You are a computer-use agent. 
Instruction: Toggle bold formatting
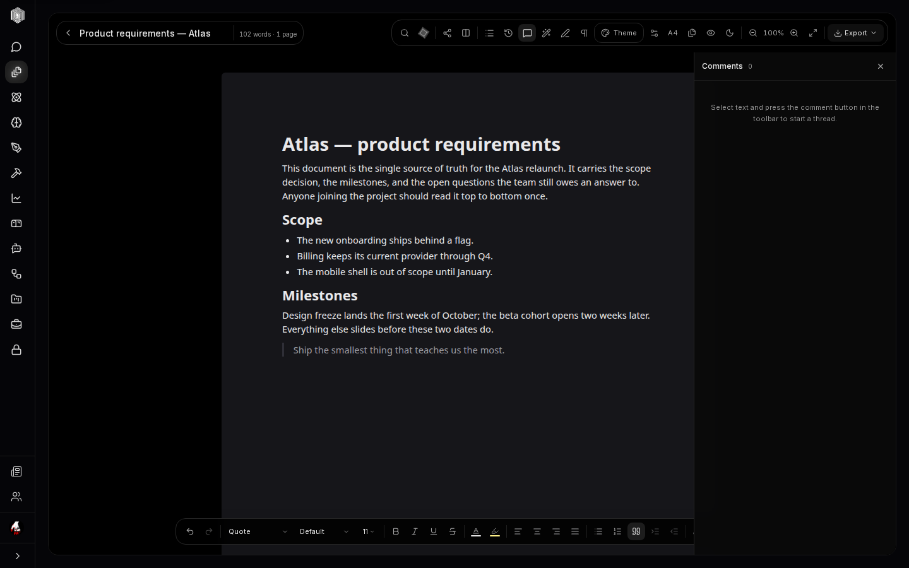[396, 531]
